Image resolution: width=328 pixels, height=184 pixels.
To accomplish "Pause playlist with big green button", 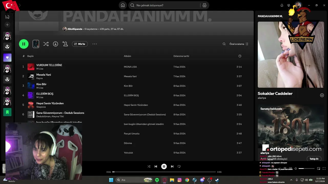I will (24, 44).
